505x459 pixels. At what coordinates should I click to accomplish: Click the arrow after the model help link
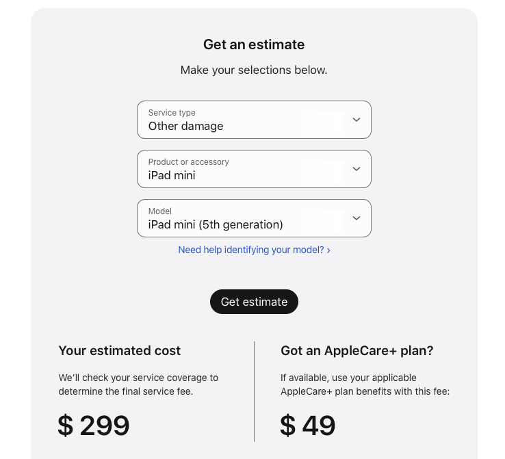[x=328, y=250]
